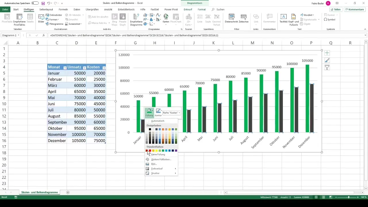
Task: Pick purple standard color swatch
Action: tap(176, 151)
